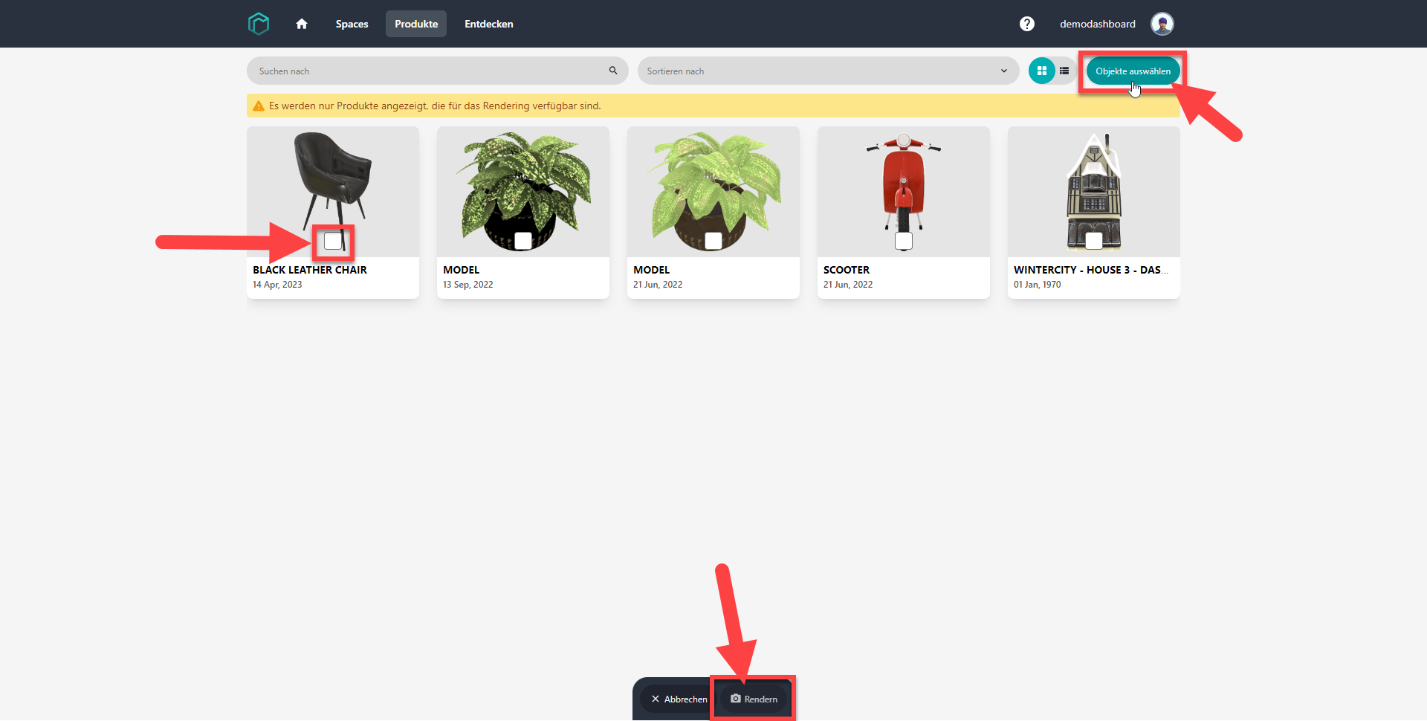The height and width of the screenshot is (721, 1427).
Task: Open the Spaces tab
Action: pos(352,24)
